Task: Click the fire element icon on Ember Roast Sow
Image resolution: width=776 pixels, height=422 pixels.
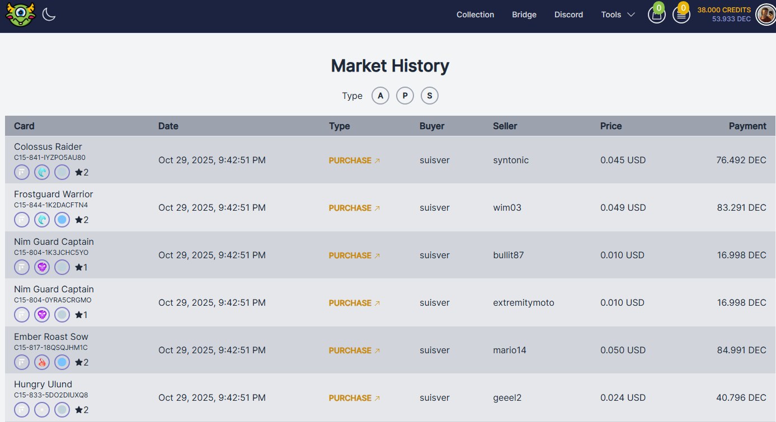Action: 42,362
